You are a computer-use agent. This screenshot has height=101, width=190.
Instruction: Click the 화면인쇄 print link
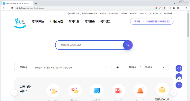click(168, 14)
